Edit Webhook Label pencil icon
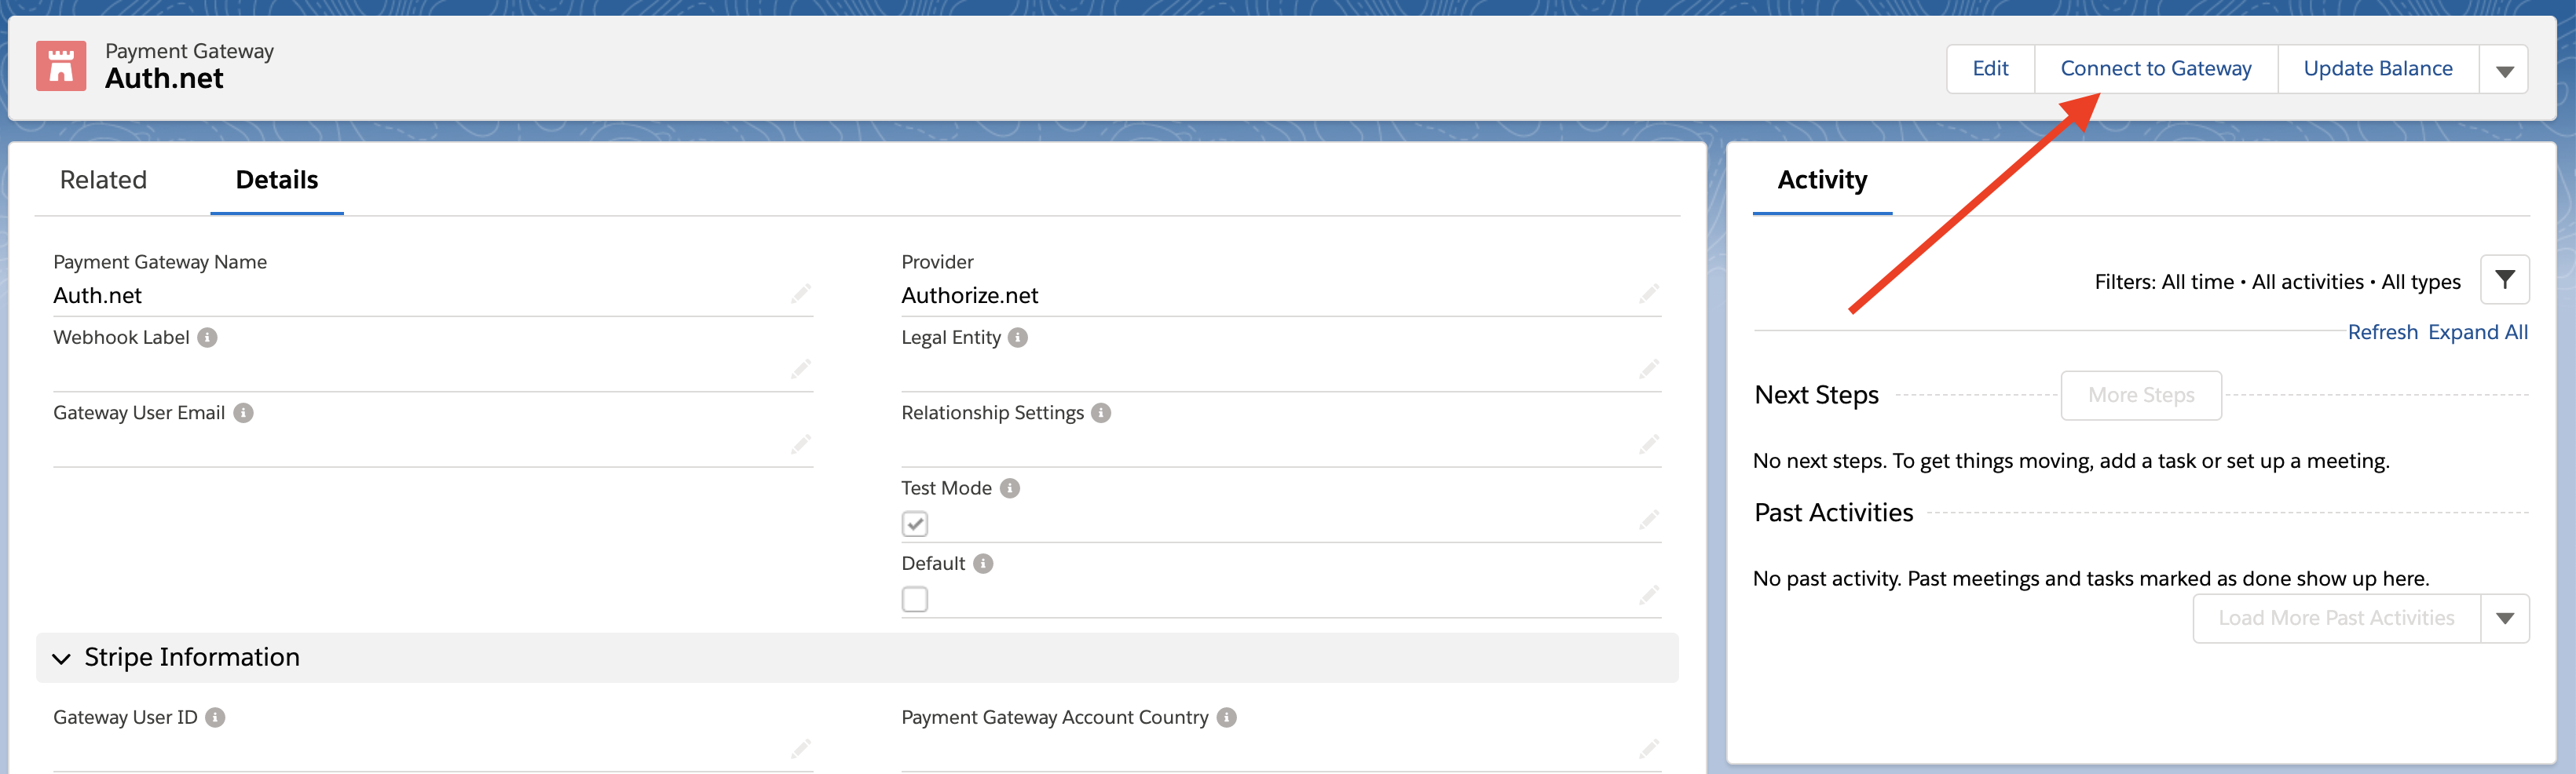2576x774 pixels. click(801, 369)
